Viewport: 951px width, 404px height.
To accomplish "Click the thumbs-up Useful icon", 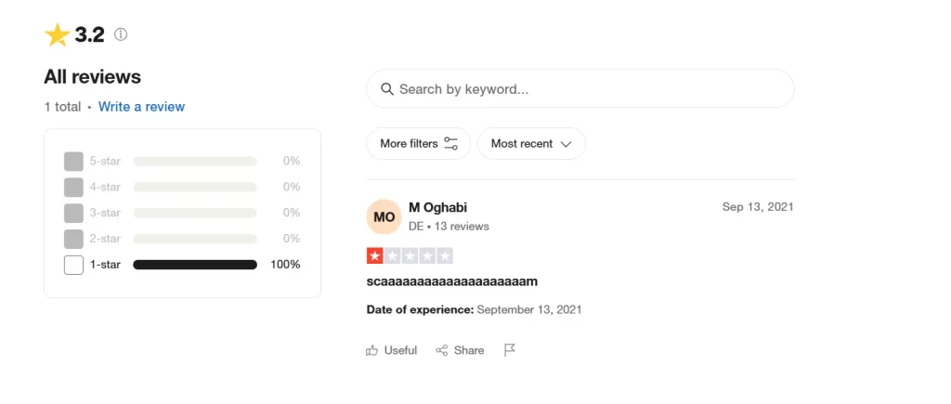I will coord(371,350).
